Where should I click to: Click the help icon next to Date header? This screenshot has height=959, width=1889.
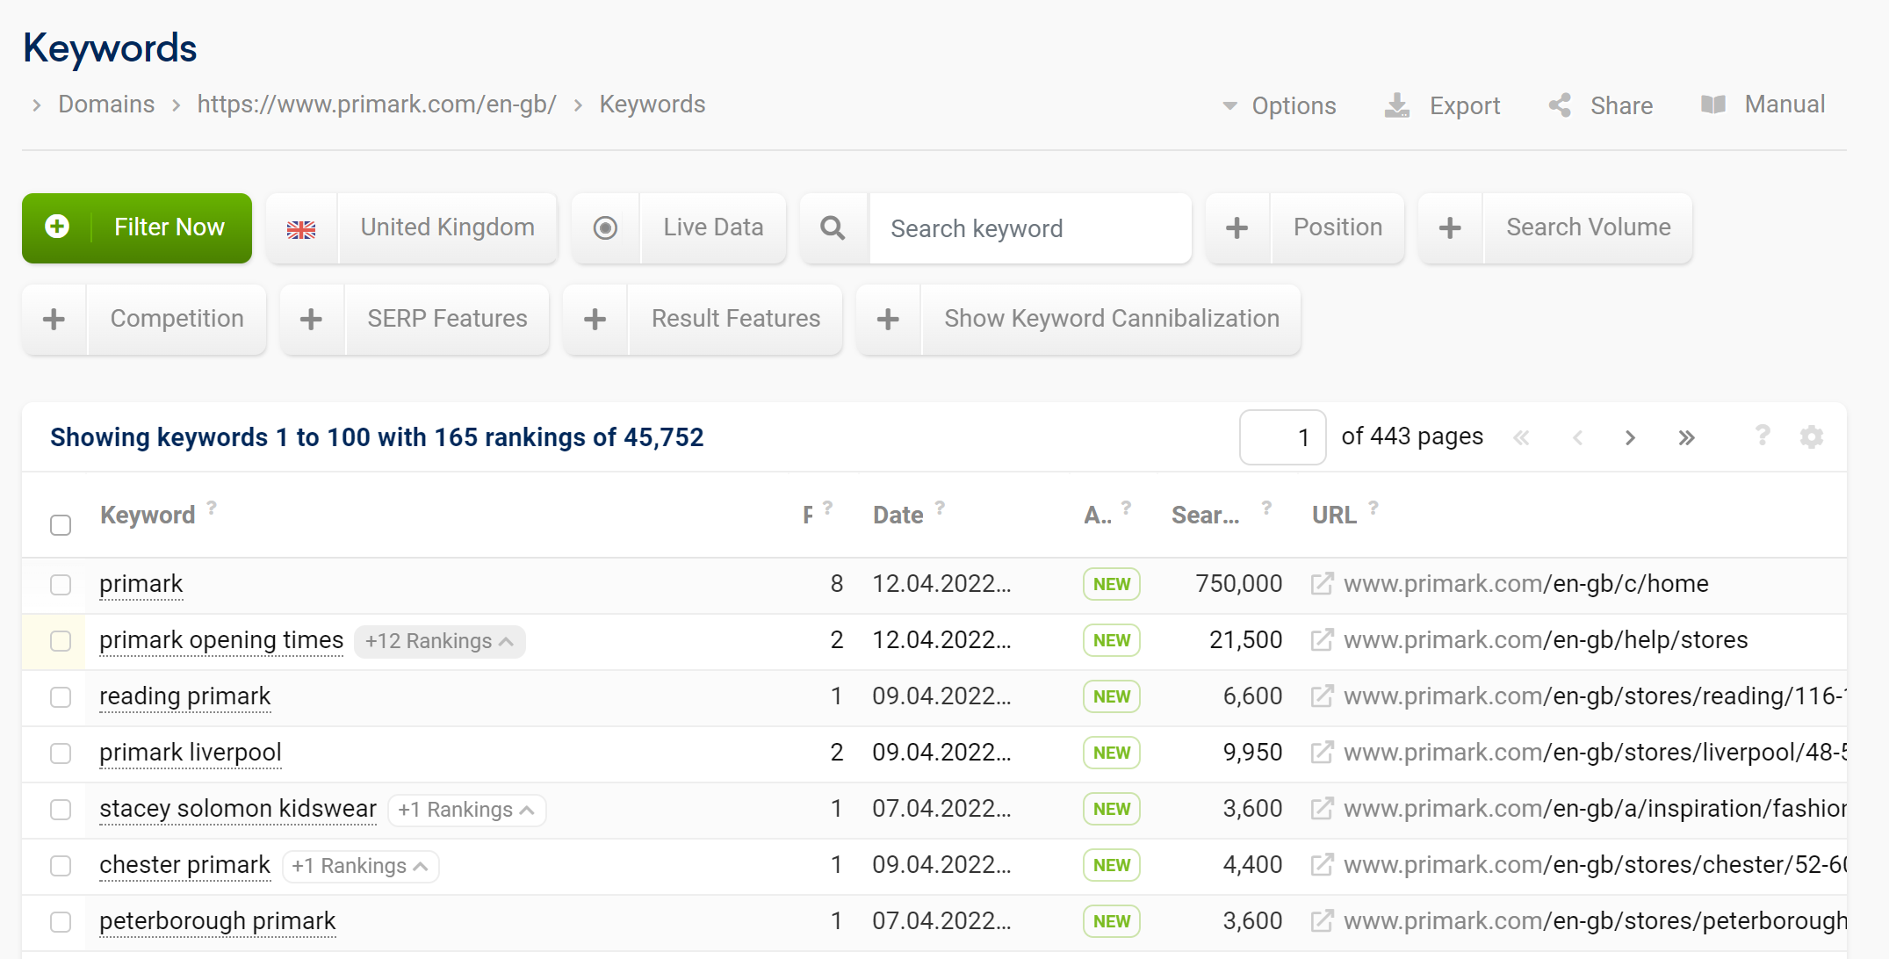(940, 508)
